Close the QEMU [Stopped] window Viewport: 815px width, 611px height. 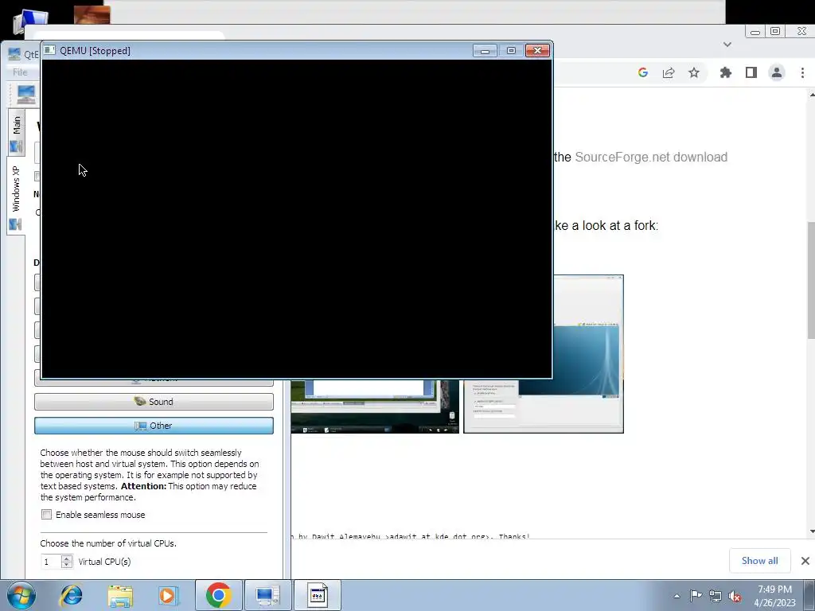tap(537, 50)
